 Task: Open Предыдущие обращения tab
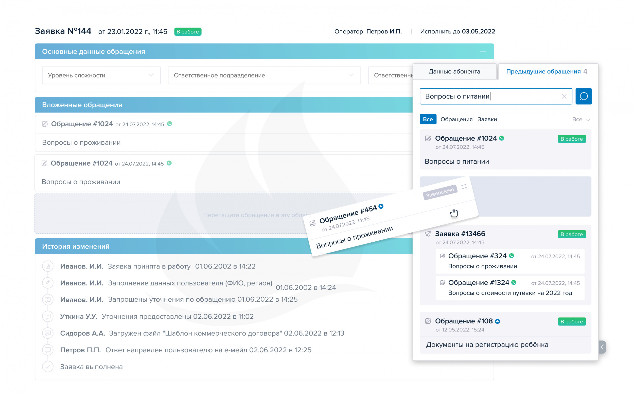pyautogui.click(x=543, y=72)
